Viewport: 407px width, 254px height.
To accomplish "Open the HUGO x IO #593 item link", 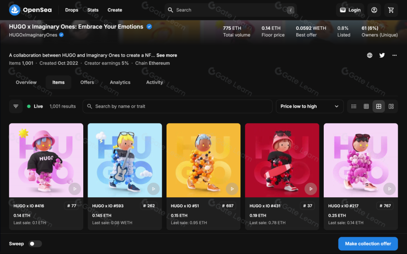I will point(108,206).
